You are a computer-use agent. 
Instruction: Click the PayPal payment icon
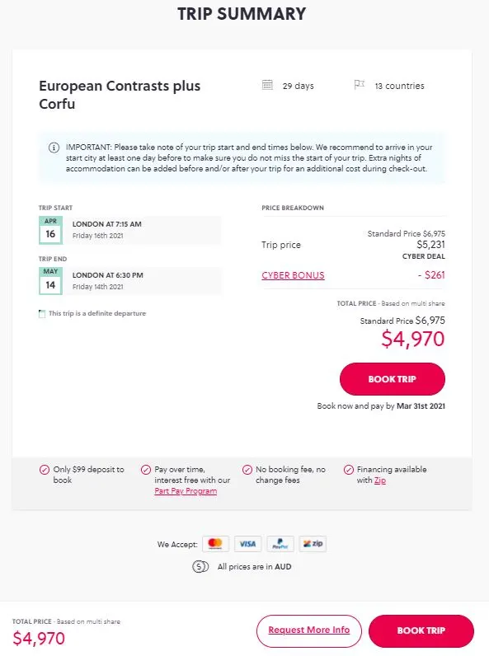280,543
